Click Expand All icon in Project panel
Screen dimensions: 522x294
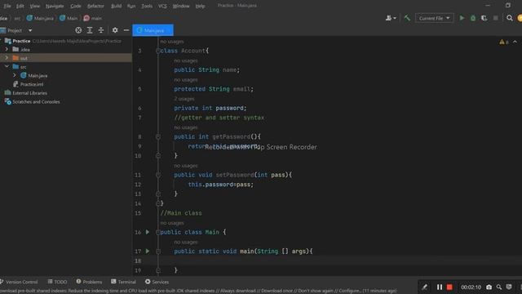coord(90,30)
